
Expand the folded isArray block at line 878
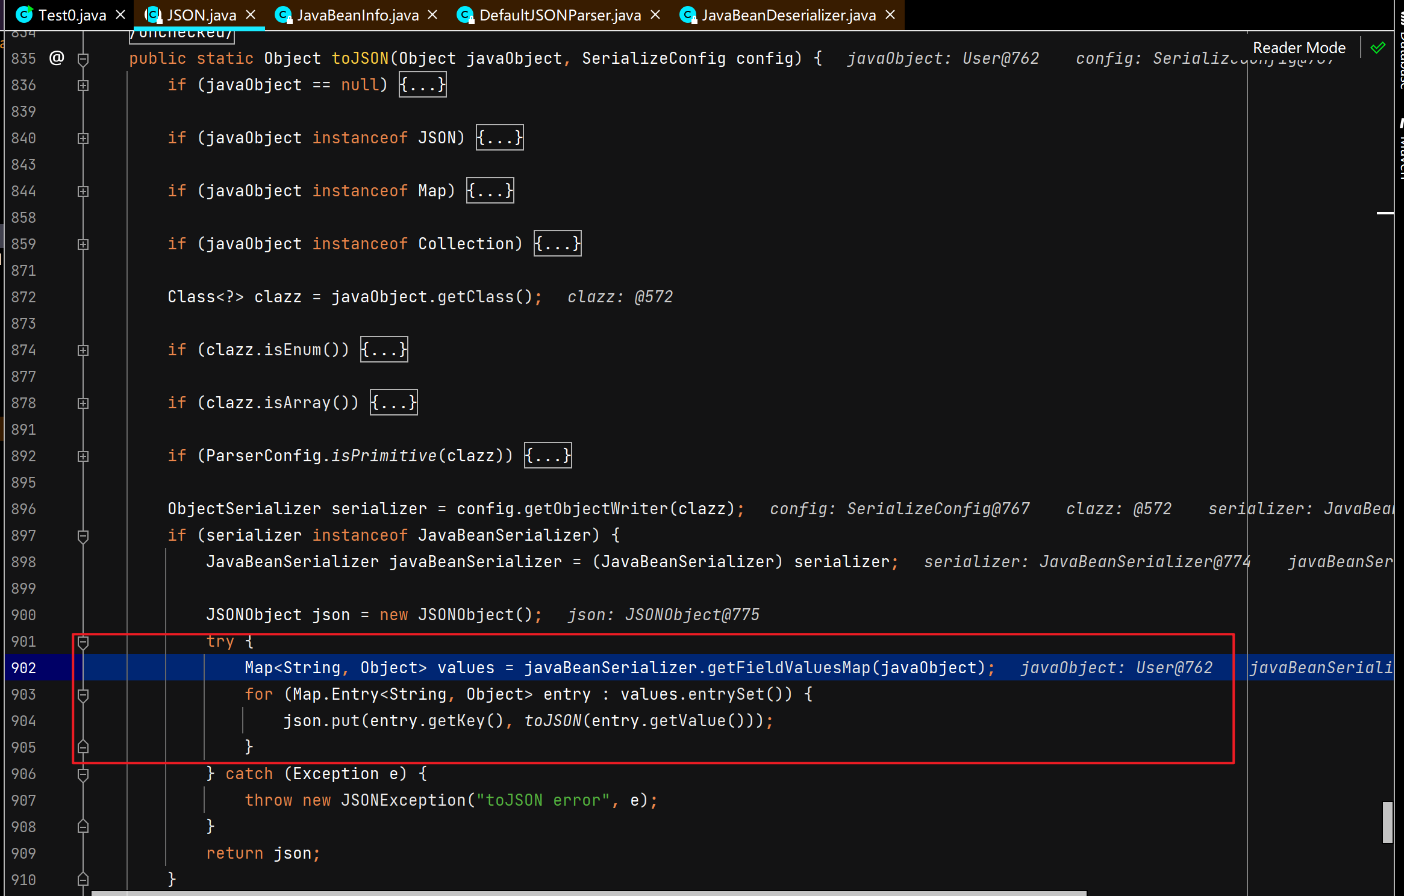pos(83,403)
